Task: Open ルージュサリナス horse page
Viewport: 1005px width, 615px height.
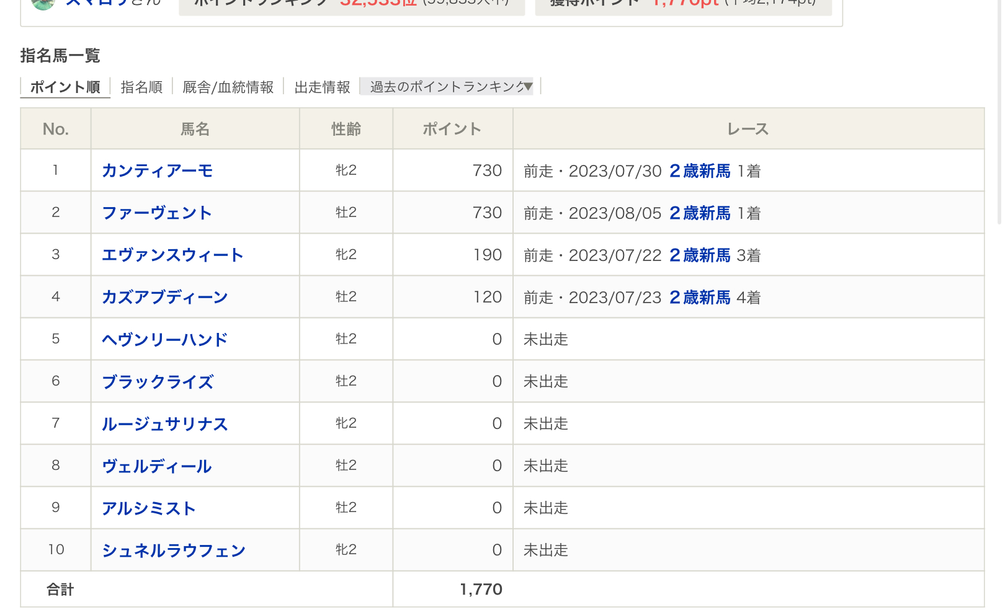Action: point(165,423)
